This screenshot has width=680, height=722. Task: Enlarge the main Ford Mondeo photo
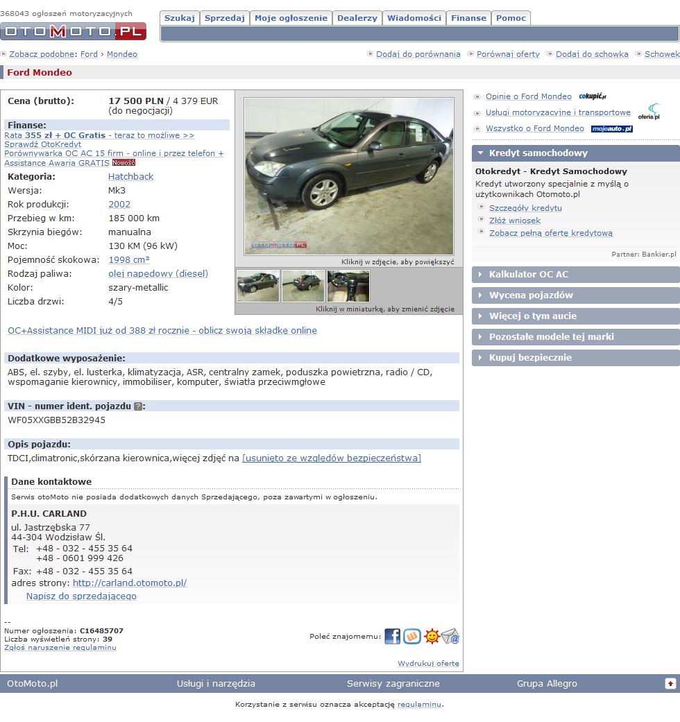click(x=349, y=176)
